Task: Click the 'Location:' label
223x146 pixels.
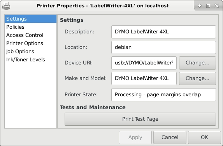Action: click(x=76, y=47)
